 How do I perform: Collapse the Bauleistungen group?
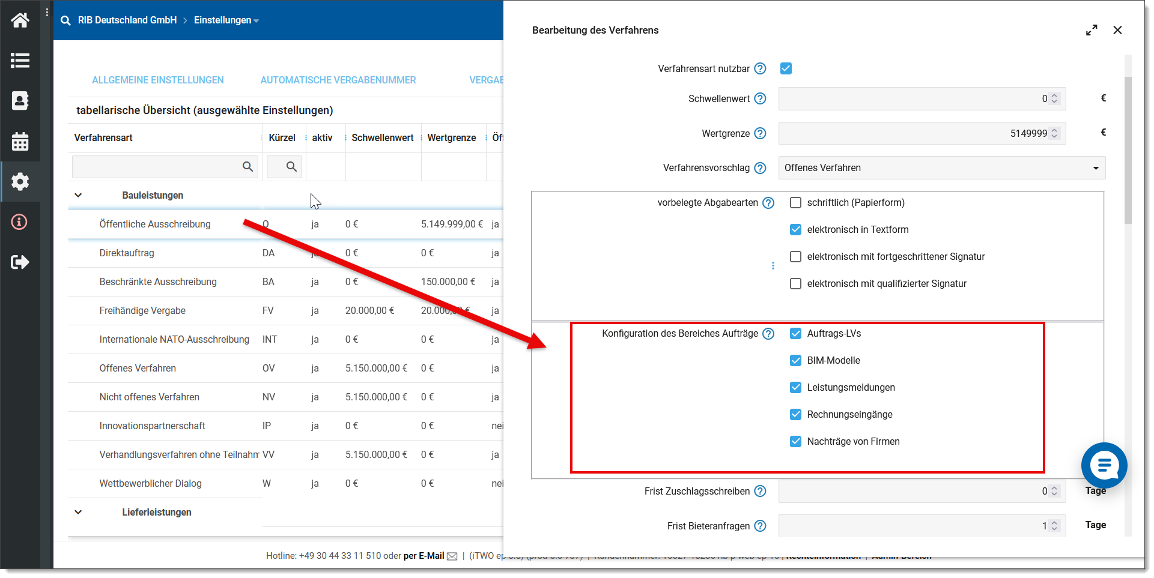point(78,196)
